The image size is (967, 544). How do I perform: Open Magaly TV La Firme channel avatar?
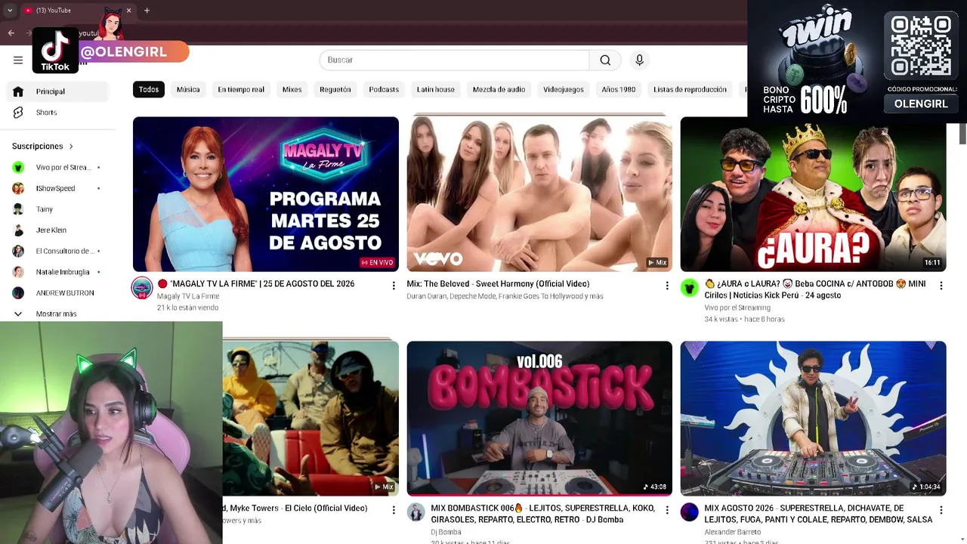tap(142, 288)
